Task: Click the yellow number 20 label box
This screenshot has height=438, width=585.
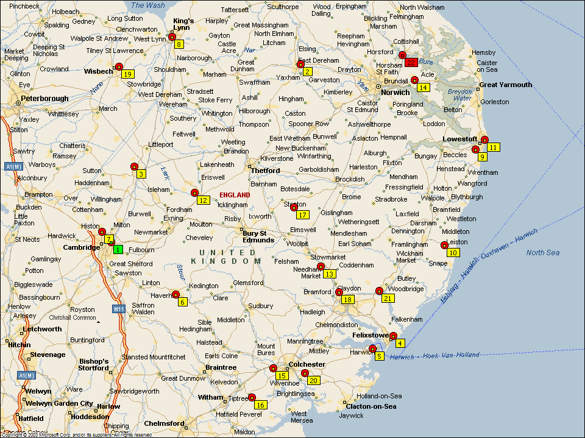Action: (x=313, y=380)
